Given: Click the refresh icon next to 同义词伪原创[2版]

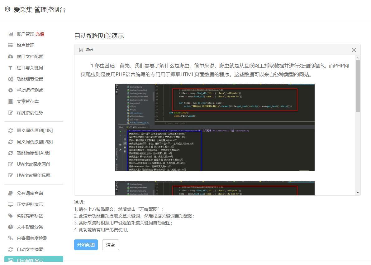Looking at the screenshot, I should pos(10,142).
